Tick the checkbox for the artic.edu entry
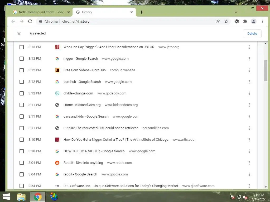Screen dimensions: 270x202 (x=22, y=140)
